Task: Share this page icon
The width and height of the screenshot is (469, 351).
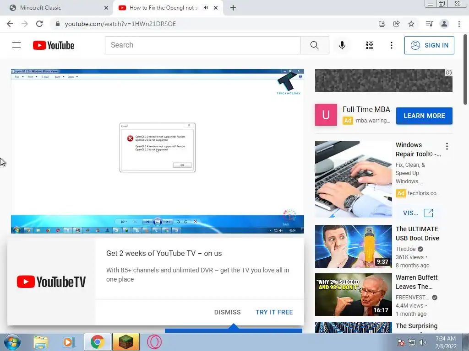Action: pyautogui.click(x=396, y=24)
